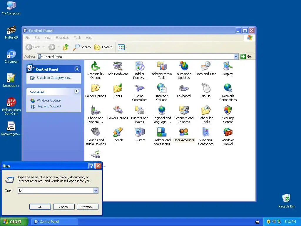The width and height of the screenshot is (301, 226).
Task: Open the Tools menu
Action: point(78,38)
